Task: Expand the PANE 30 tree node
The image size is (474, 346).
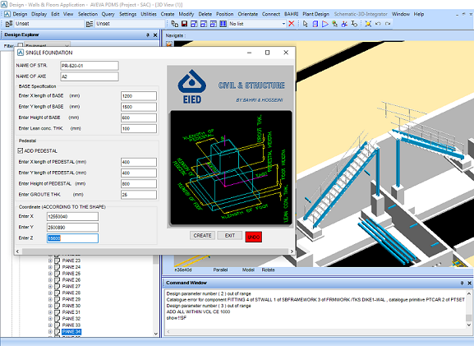Action: (x=50, y=306)
